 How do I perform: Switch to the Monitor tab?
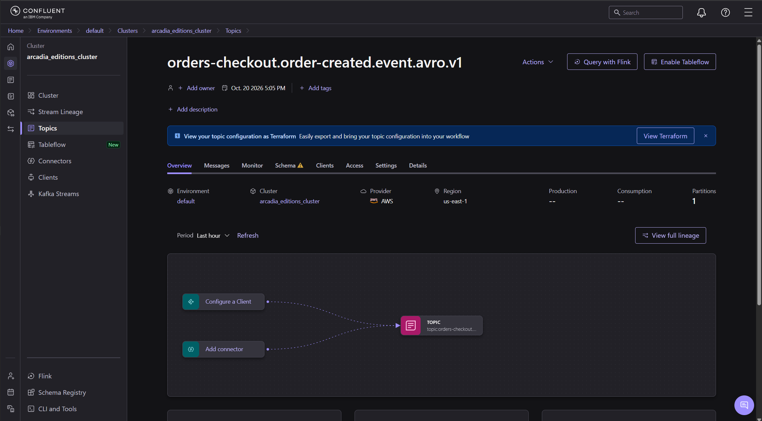point(252,166)
